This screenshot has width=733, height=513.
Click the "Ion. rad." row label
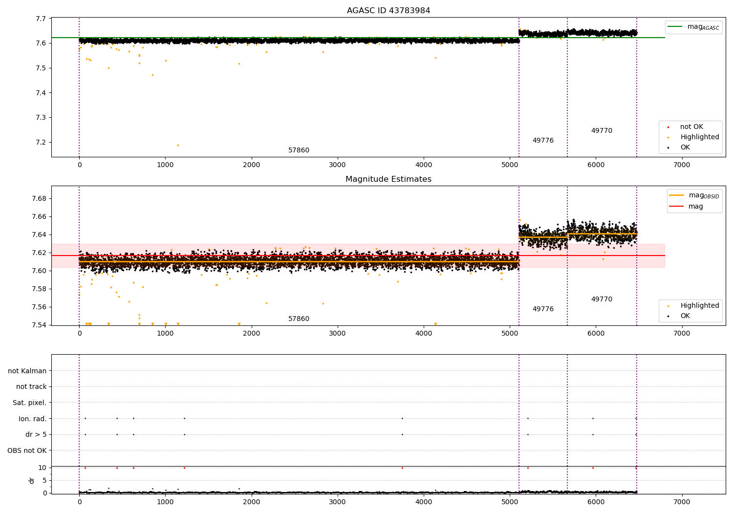point(33,419)
